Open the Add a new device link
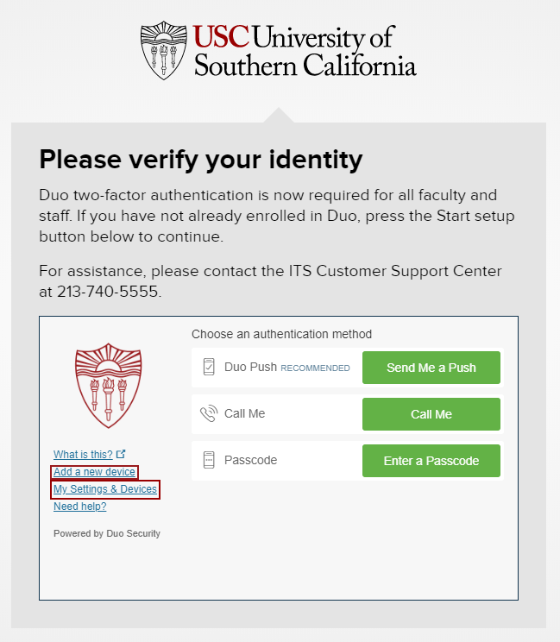Viewport: 560px width, 642px height. [94, 472]
